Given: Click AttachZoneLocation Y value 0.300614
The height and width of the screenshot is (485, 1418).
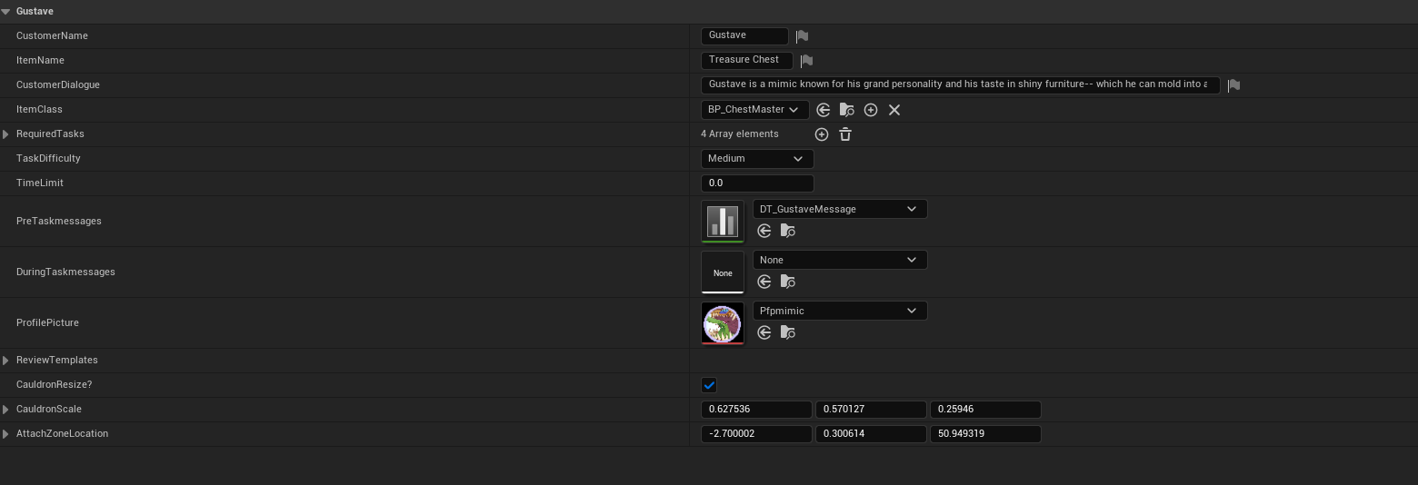Looking at the screenshot, I should click(871, 434).
